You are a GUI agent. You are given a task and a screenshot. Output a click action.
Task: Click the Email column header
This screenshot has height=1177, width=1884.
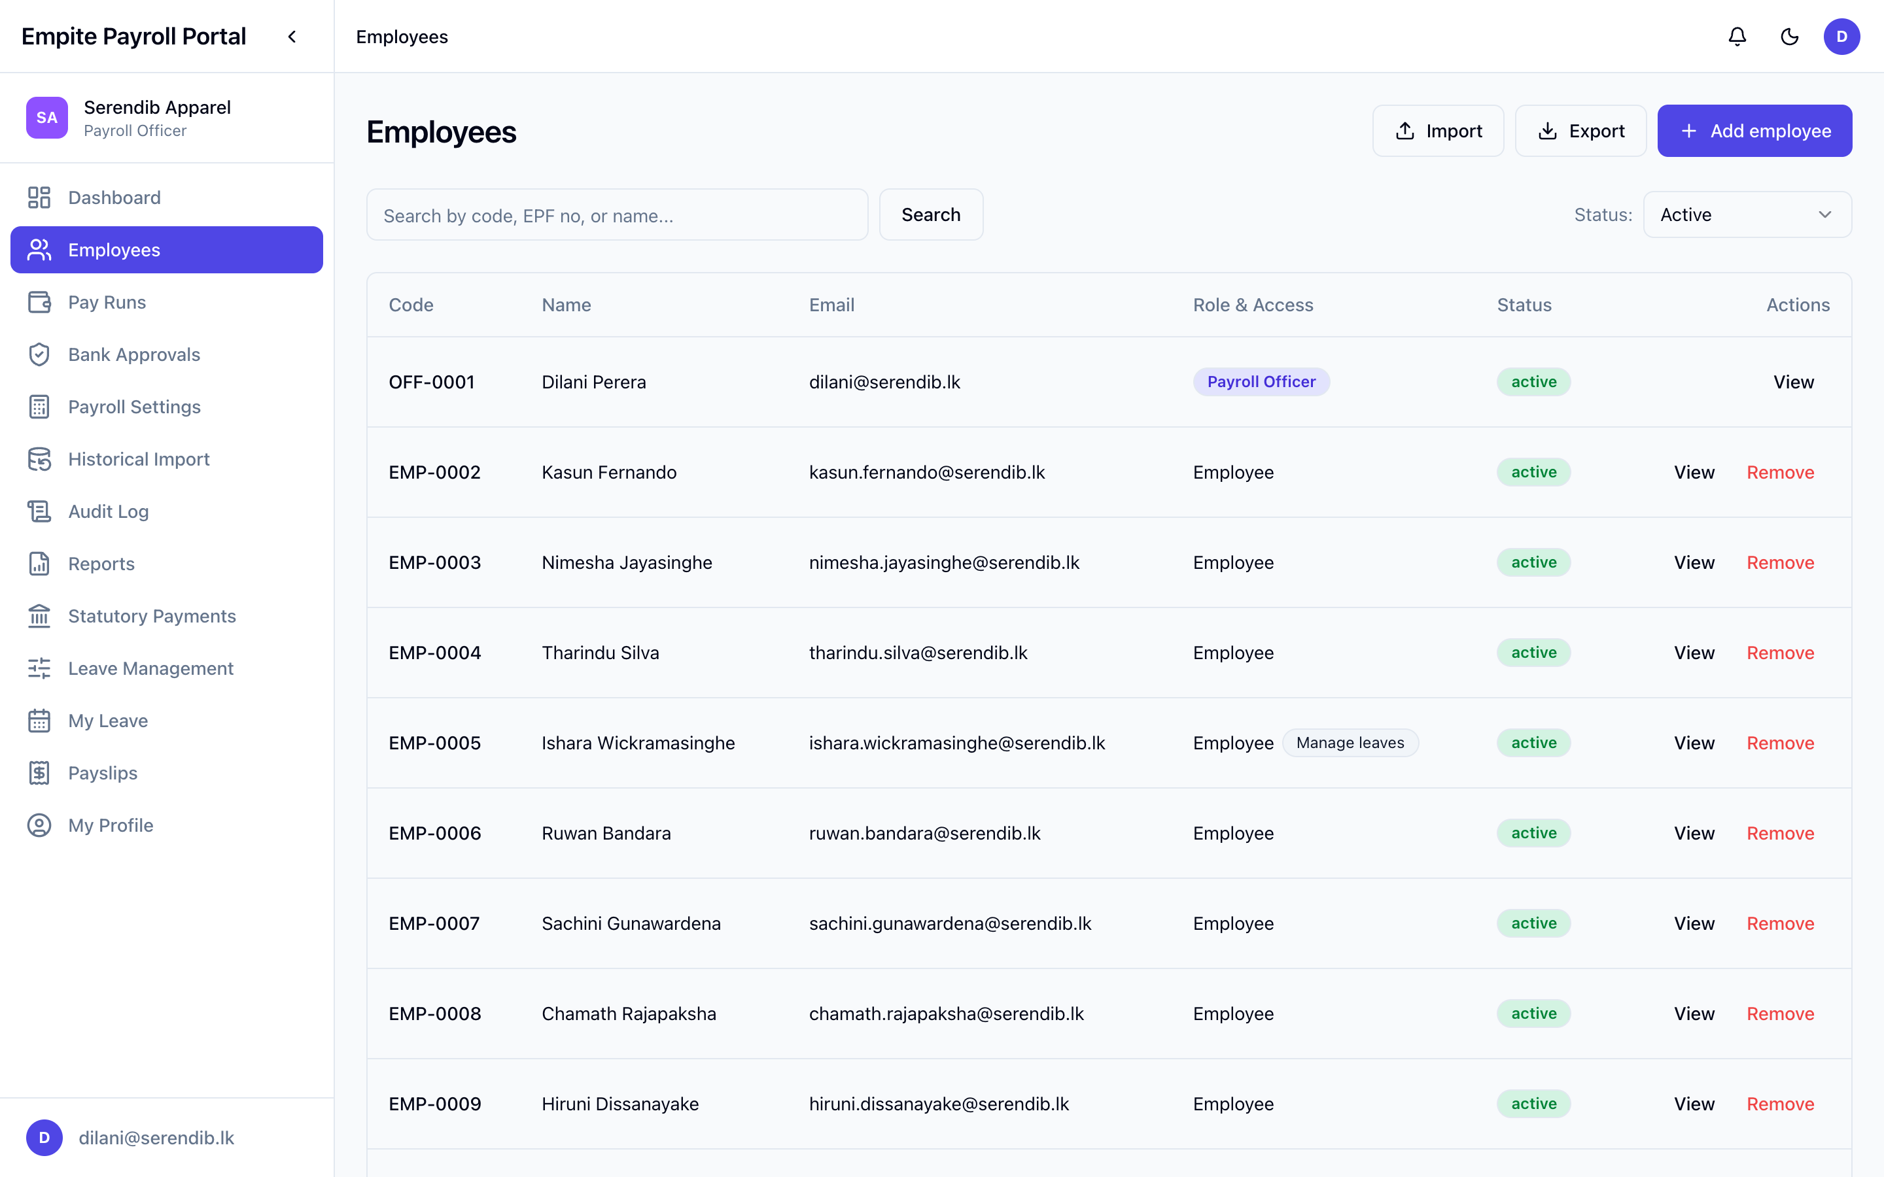831,305
